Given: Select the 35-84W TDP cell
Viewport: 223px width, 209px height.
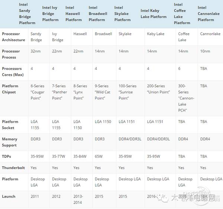Looking at the screenshot, I should click(80, 156).
